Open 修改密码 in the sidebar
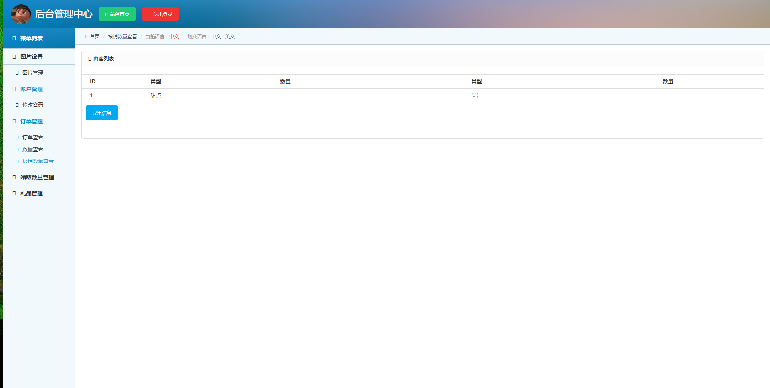This screenshot has height=388, width=770. click(x=33, y=105)
